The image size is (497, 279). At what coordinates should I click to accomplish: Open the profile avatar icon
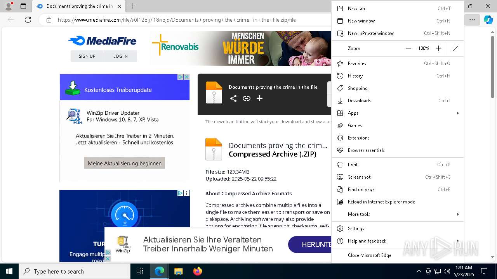point(8,6)
